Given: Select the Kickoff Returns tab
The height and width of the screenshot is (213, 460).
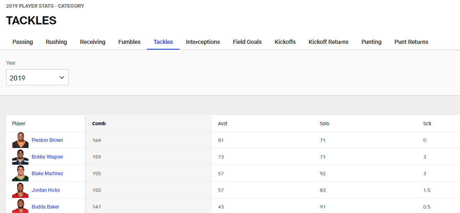Looking at the screenshot, I should [328, 42].
